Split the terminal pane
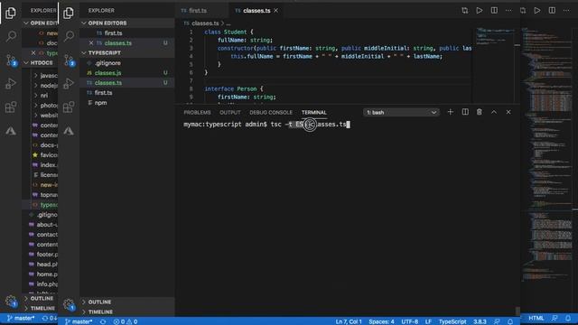The image size is (578, 325). pyautogui.click(x=465, y=112)
